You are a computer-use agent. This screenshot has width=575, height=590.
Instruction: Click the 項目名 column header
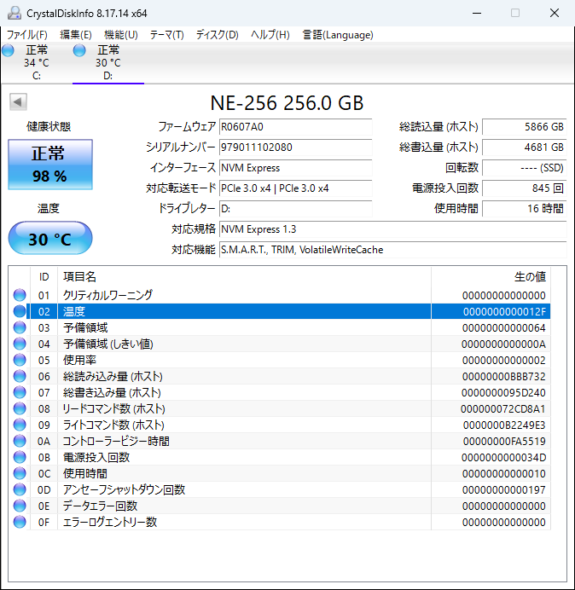244,277
